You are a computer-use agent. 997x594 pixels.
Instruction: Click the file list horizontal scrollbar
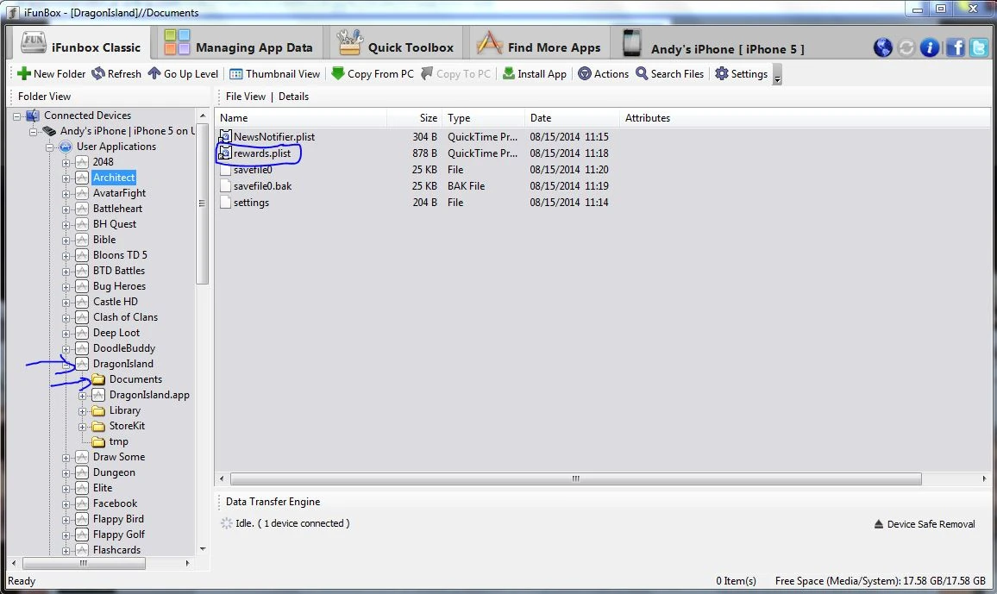(575, 479)
